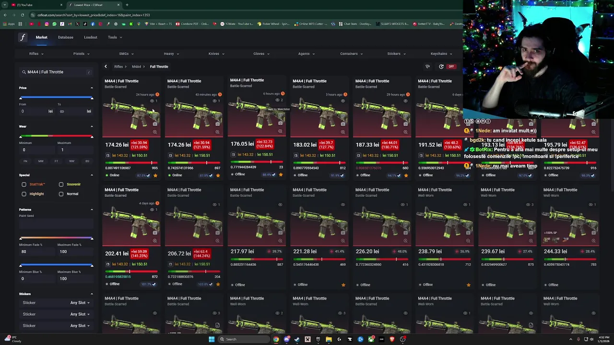Open the Stickers category menu

396,54
